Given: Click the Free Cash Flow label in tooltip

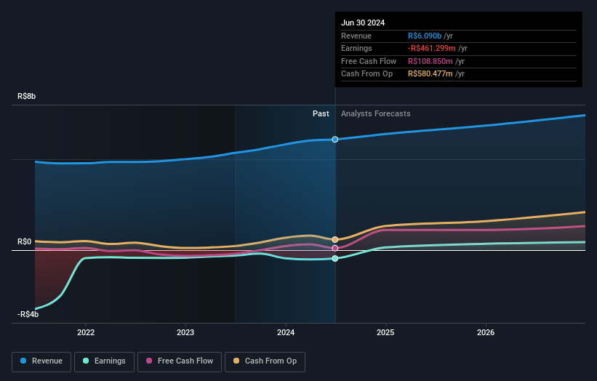Looking at the screenshot, I should (x=369, y=61).
